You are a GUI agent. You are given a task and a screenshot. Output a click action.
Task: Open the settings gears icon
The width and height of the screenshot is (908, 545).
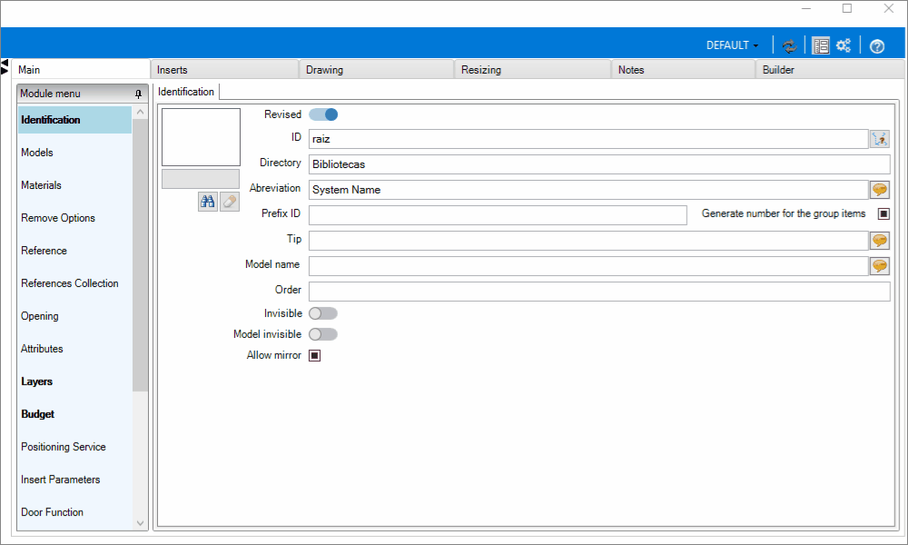pyautogui.click(x=844, y=45)
